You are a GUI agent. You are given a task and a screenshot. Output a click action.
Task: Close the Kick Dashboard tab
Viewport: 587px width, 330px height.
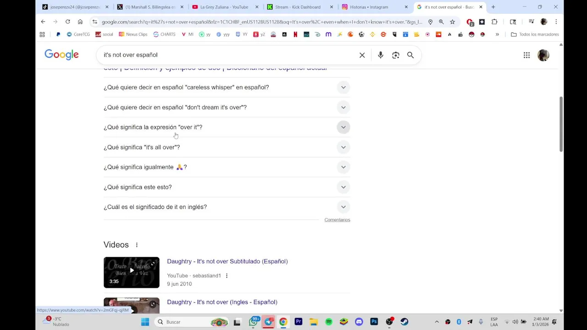[332, 7]
